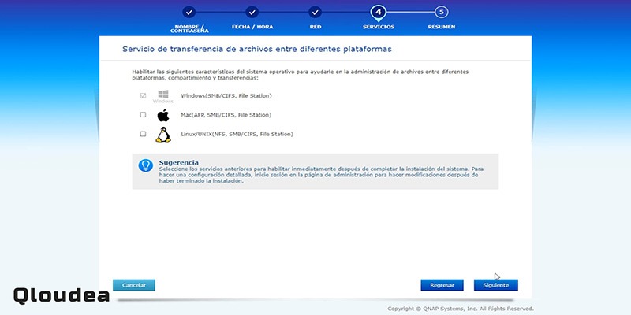Viewport: 631px width, 315px height.
Task: Click the Cancelar button
Action: click(x=134, y=285)
